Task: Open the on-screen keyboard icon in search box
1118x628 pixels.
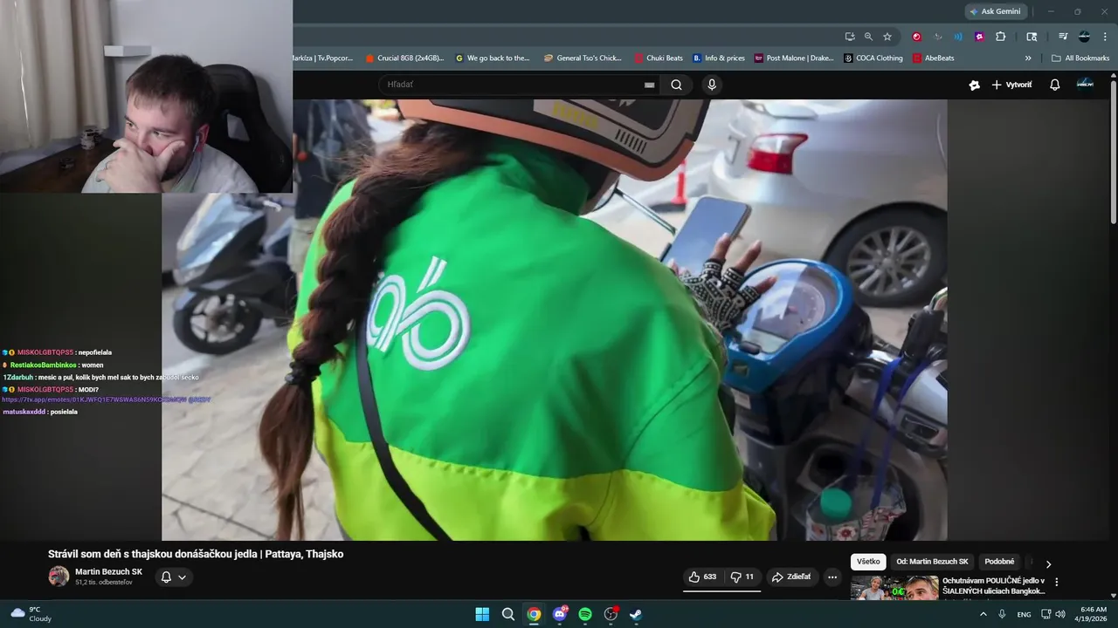Action: (649, 85)
